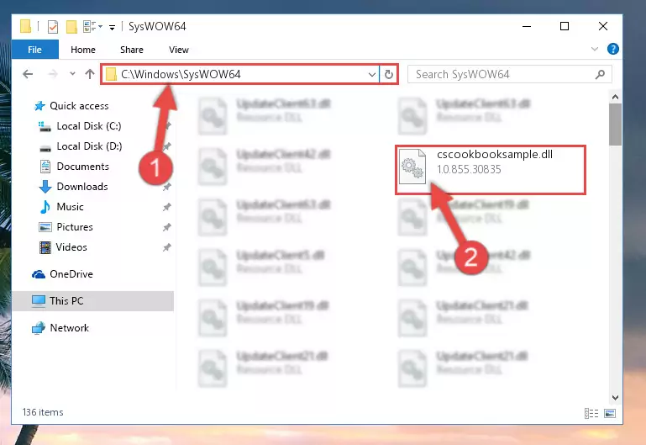Select OneDrive in the navigation pane
Image resolution: width=646 pixels, height=445 pixels.
(71, 274)
